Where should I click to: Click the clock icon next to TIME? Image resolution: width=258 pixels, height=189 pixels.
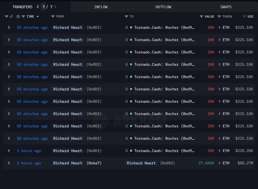tap(18, 16)
